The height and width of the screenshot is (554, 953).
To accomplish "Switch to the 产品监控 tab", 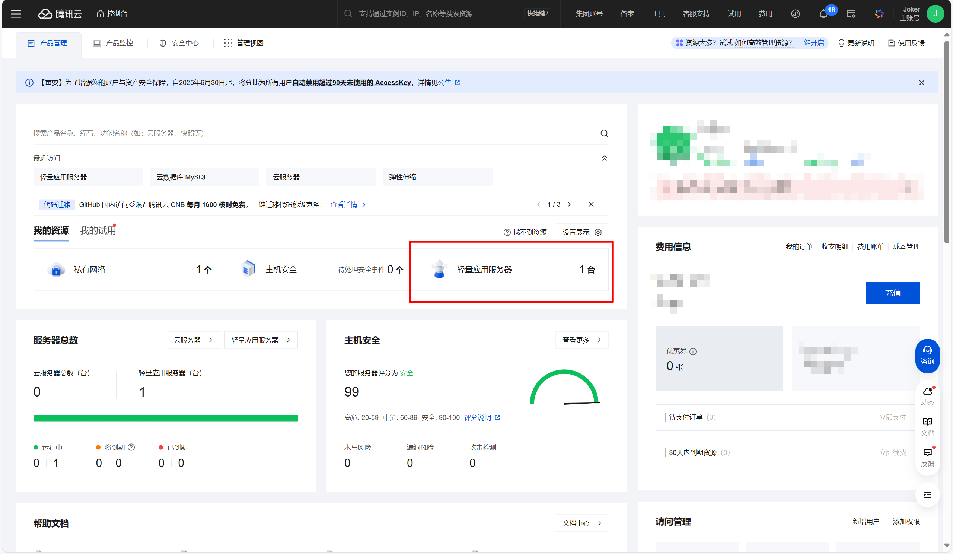I will click(x=113, y=43).
